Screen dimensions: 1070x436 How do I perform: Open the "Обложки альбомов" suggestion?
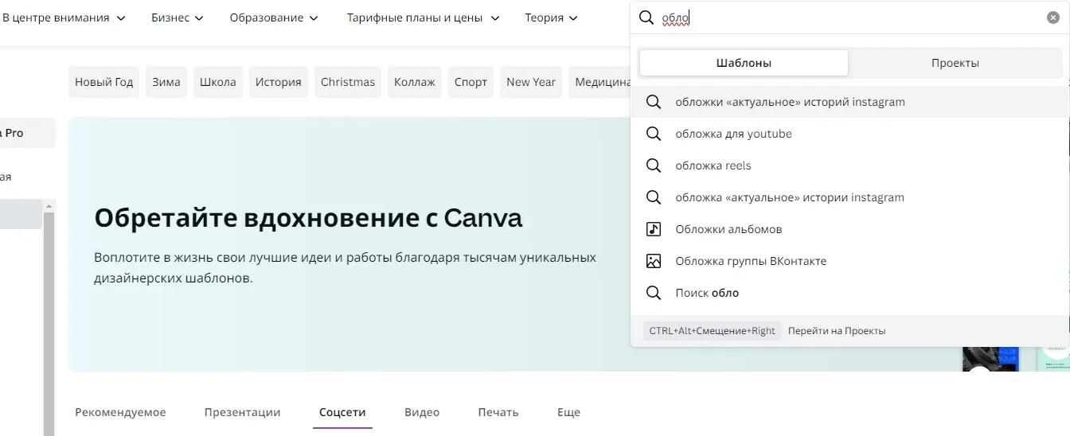click(x=850, y=229)
